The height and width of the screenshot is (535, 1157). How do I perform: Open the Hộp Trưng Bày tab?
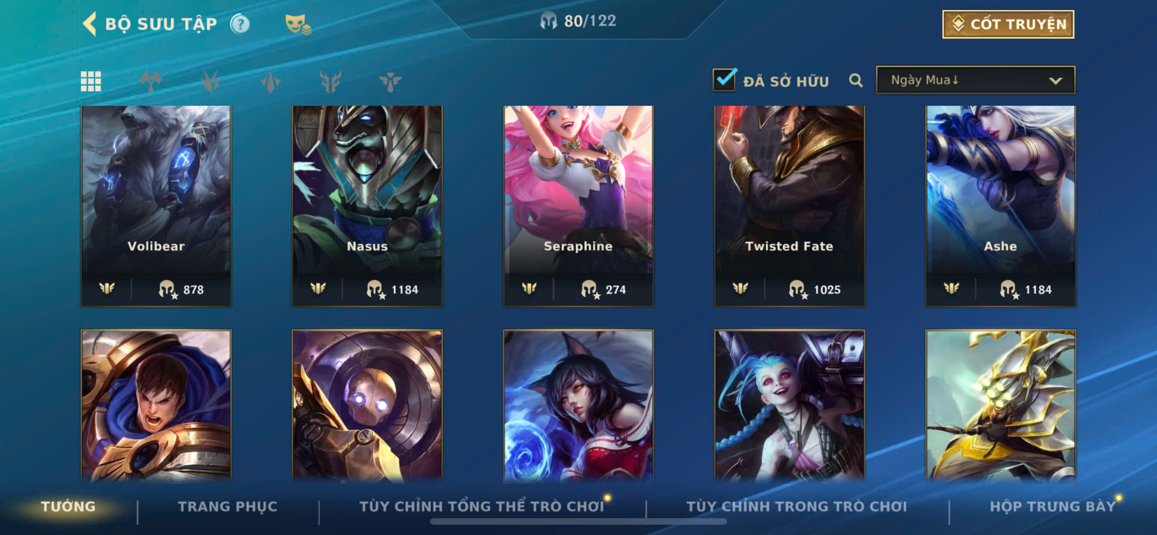1052,506
